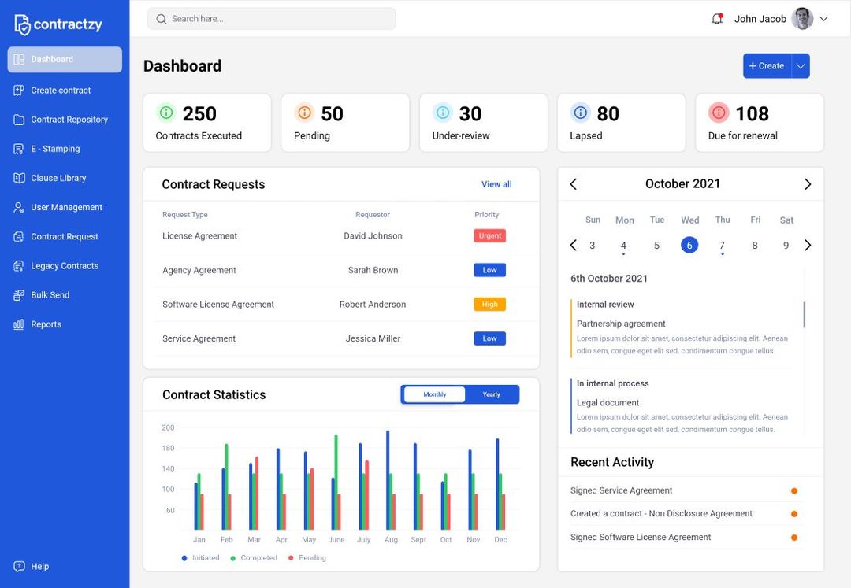Click the Help icon at bottom left

[x=17, y=566]
